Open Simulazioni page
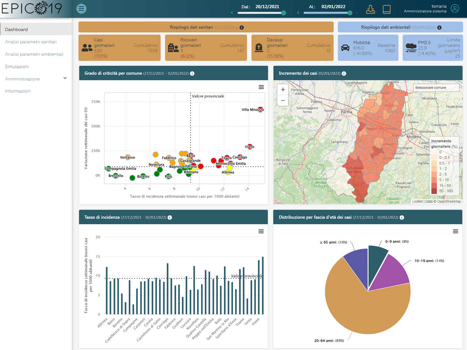The width and height of the screenshot is (467, 350). coord(17,67)
